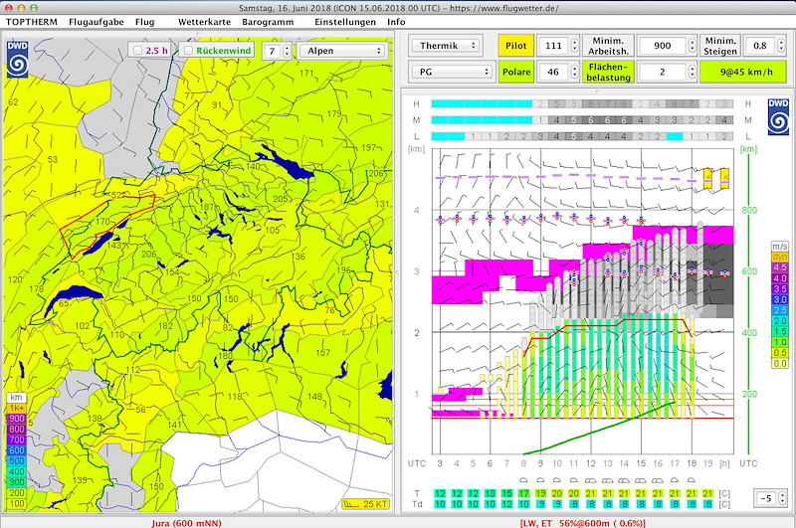Open the PG aircraft type dropdown
The width and height of the screenshot is (796, 528).
[452, 72]
